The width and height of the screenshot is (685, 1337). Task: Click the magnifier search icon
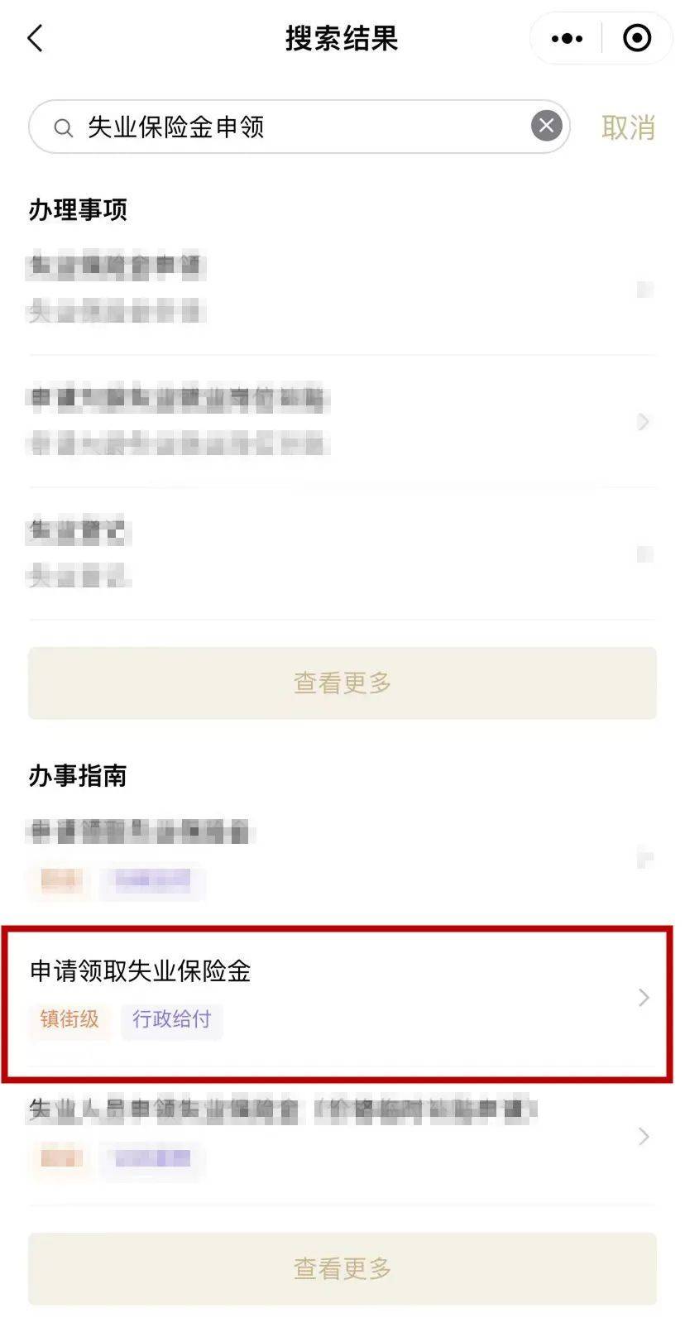click(63, 127)
